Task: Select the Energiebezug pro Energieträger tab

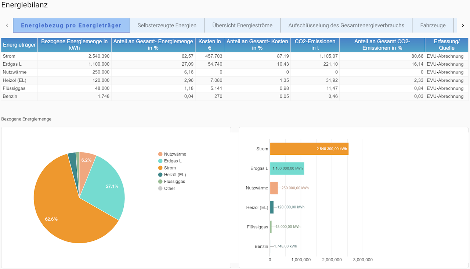Action: [71, 25]
